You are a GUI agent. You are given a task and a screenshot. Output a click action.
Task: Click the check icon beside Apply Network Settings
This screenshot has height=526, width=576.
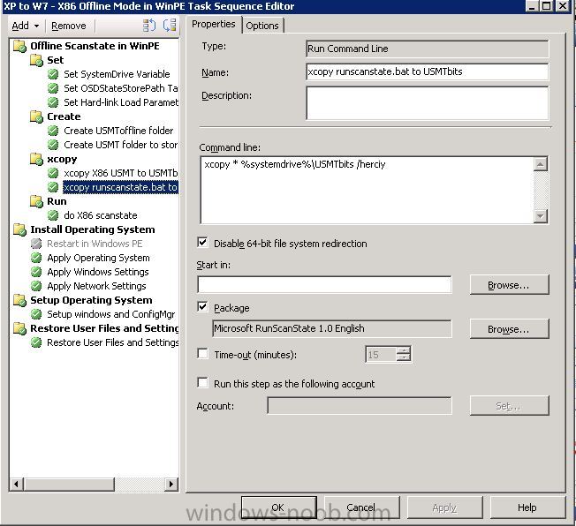(36, 286)
